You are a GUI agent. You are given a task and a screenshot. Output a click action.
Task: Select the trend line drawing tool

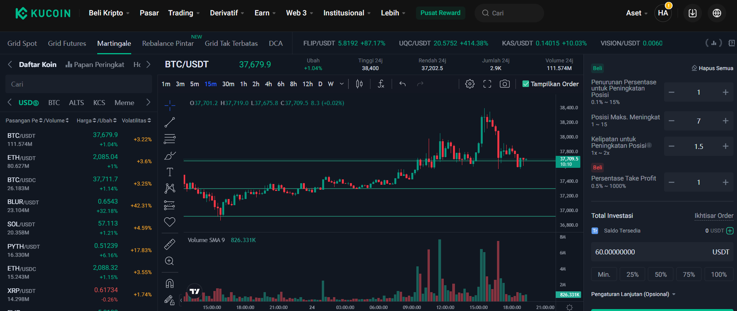(x=170, y=122)
